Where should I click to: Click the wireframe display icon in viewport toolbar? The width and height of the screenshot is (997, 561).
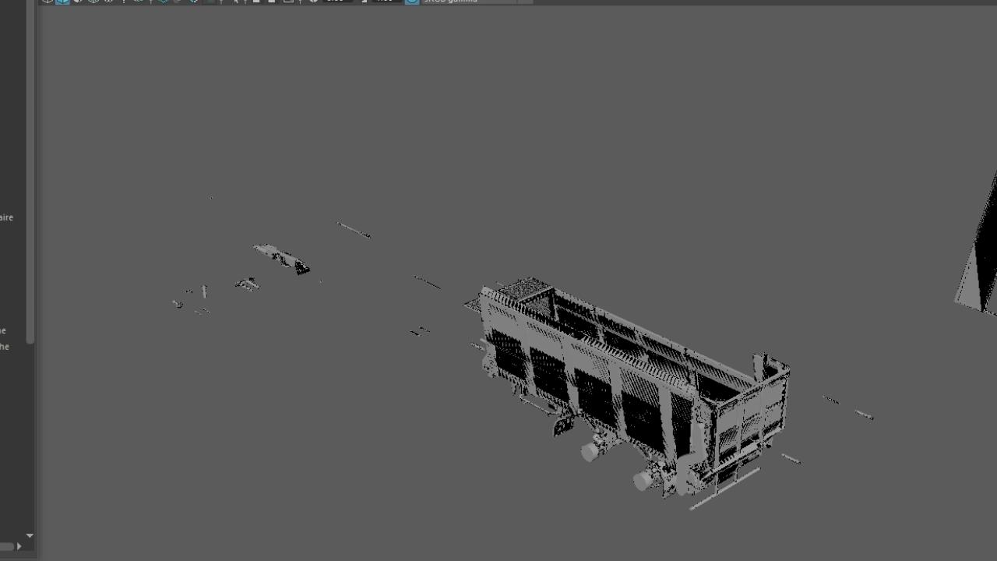point(48,1)
